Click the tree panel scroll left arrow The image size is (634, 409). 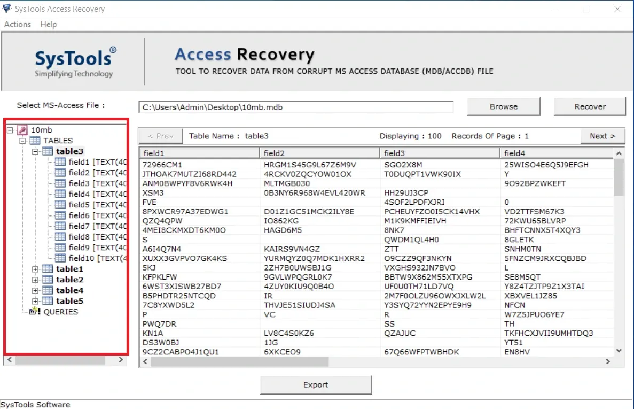click(x=9, y=360)
